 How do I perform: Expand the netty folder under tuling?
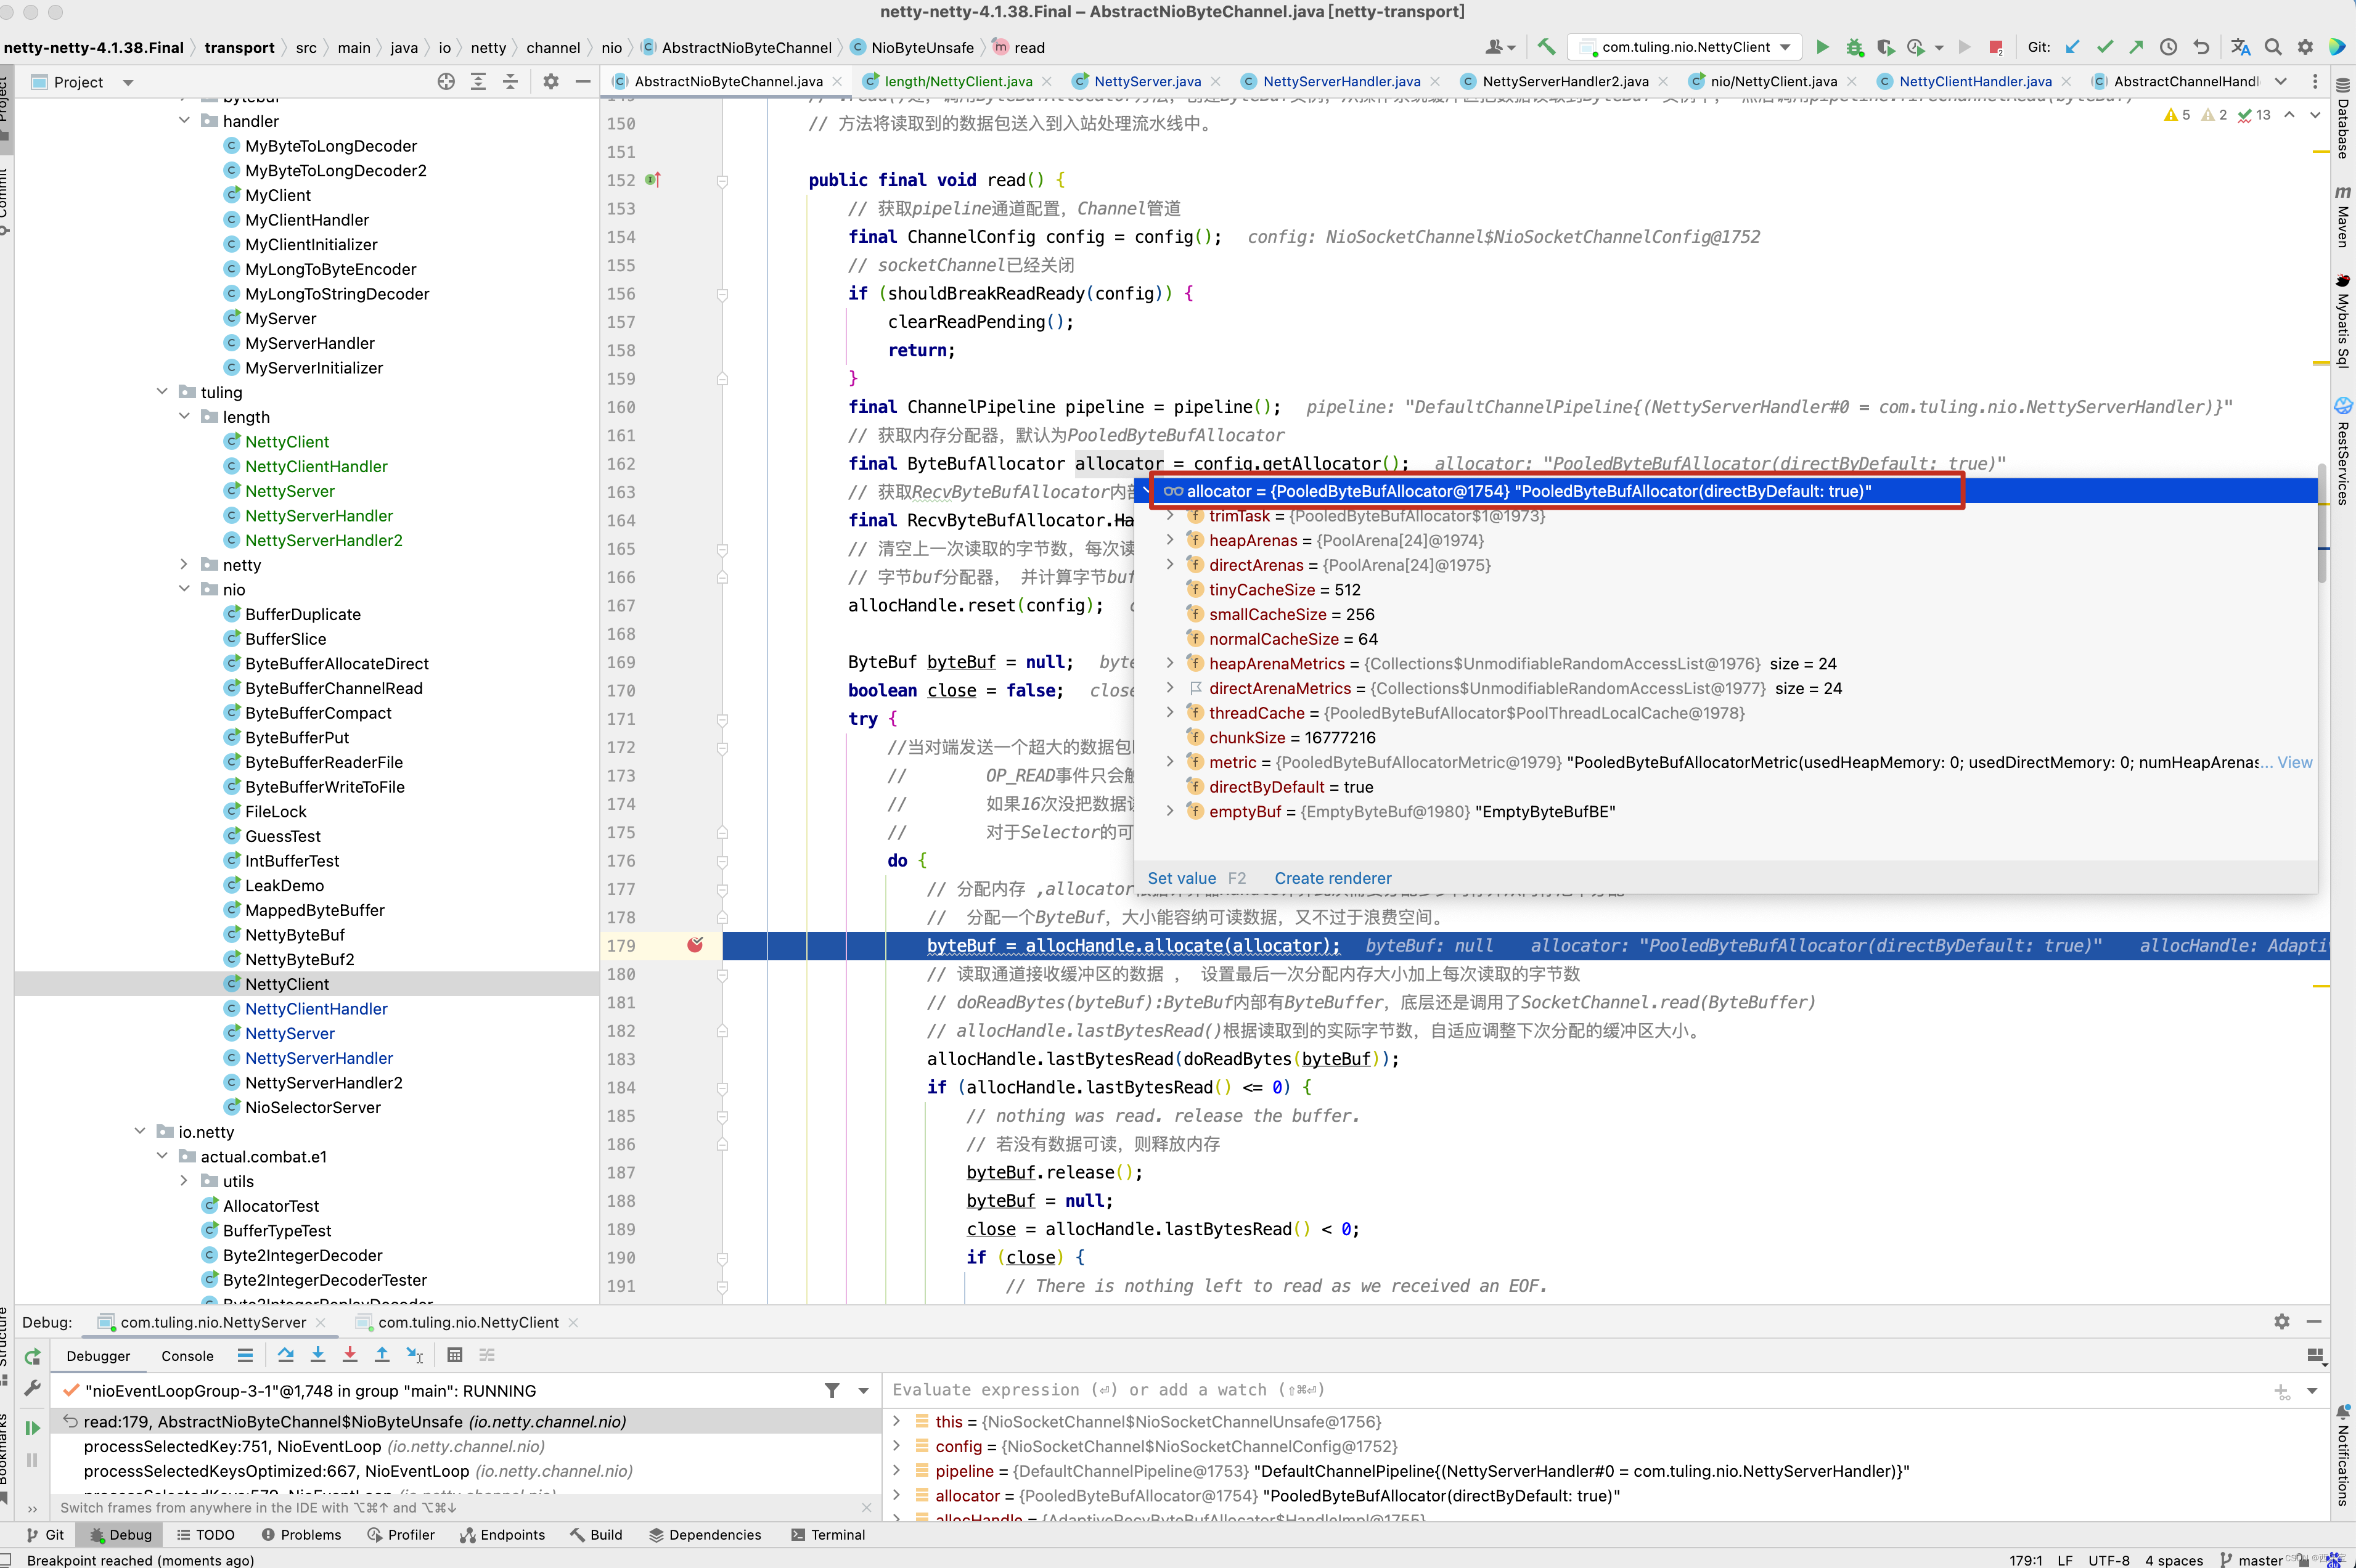[x=184, y=565]
